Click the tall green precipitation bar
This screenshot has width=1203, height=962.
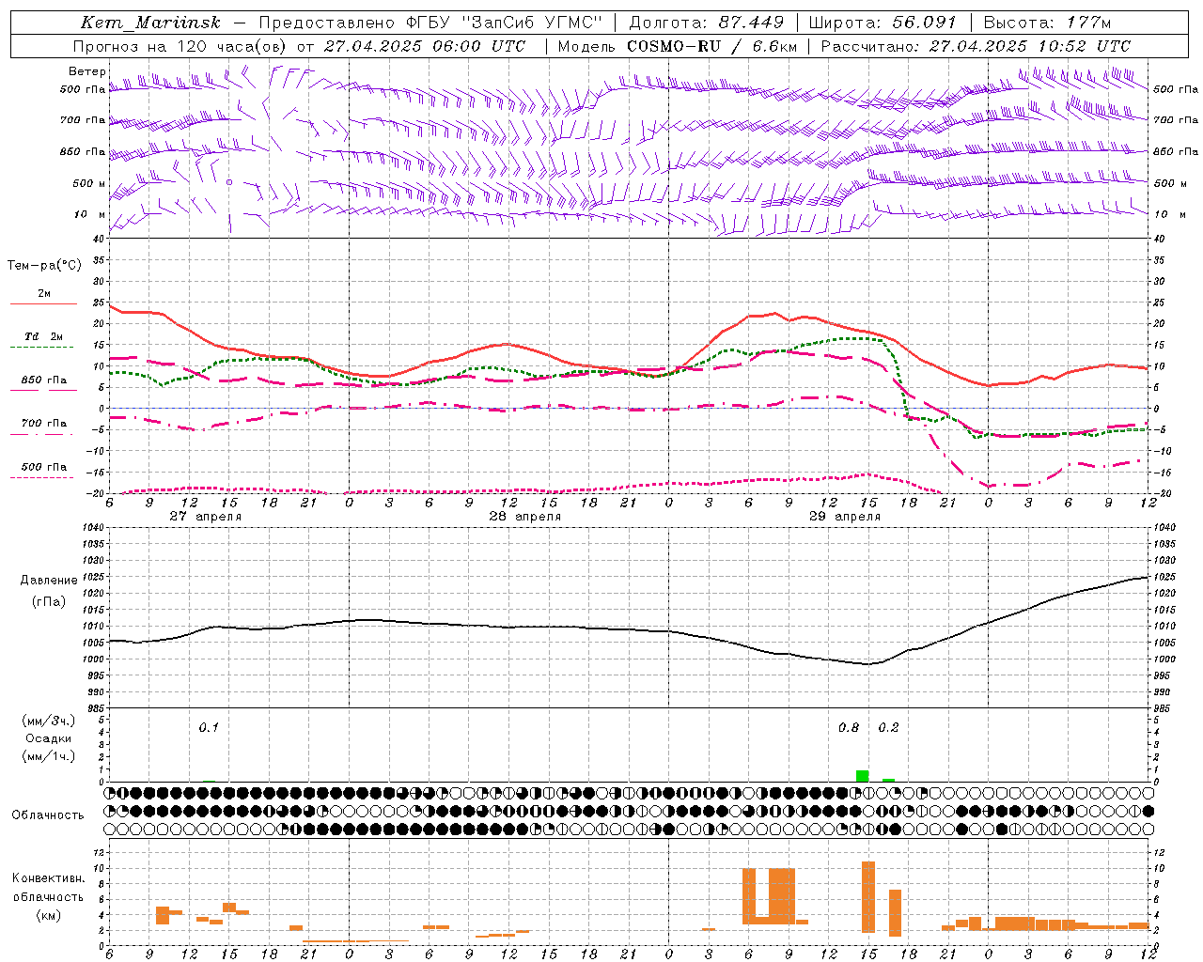pyautogui.click(x=862, y=776)
